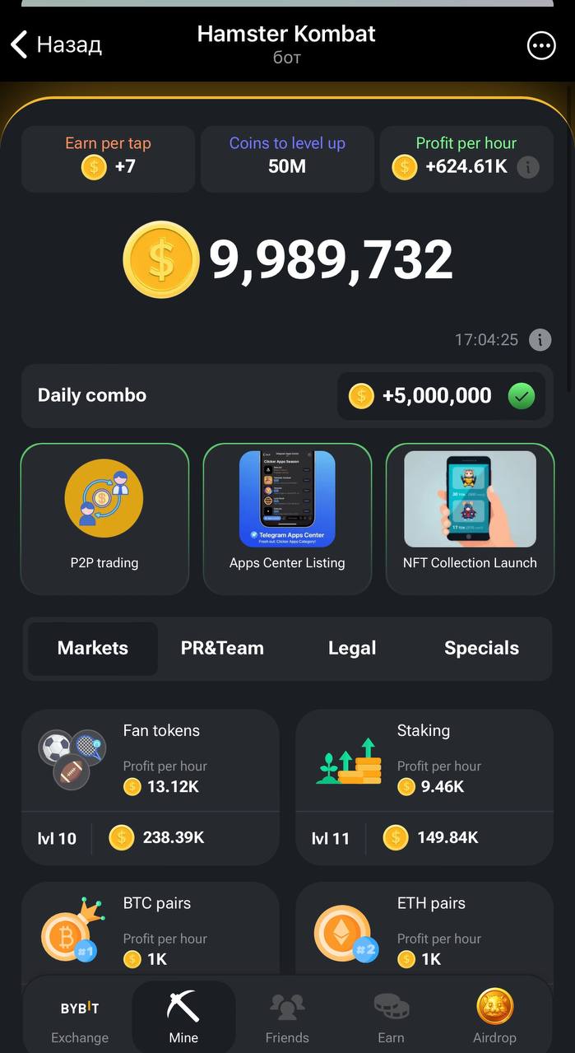
Task: Switch to the PR&Team tab
Action: (222, 648)
